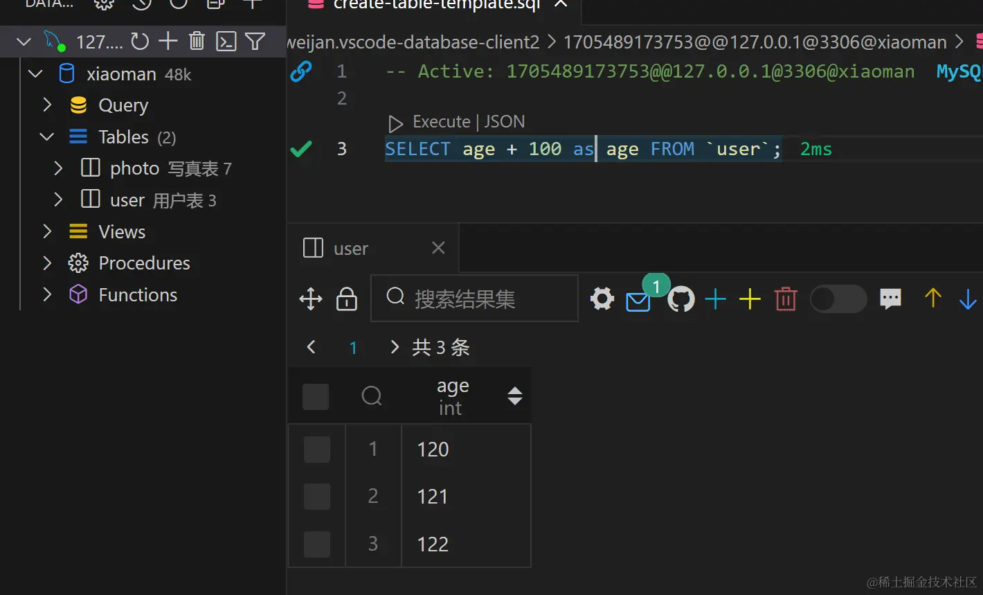Refresh the 127.0.0.1 connection

coord(140,42)
